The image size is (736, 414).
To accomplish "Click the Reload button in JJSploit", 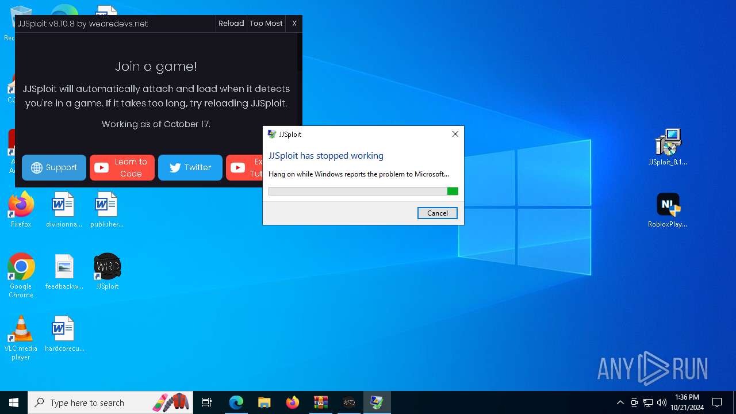I will coord(231,24).
